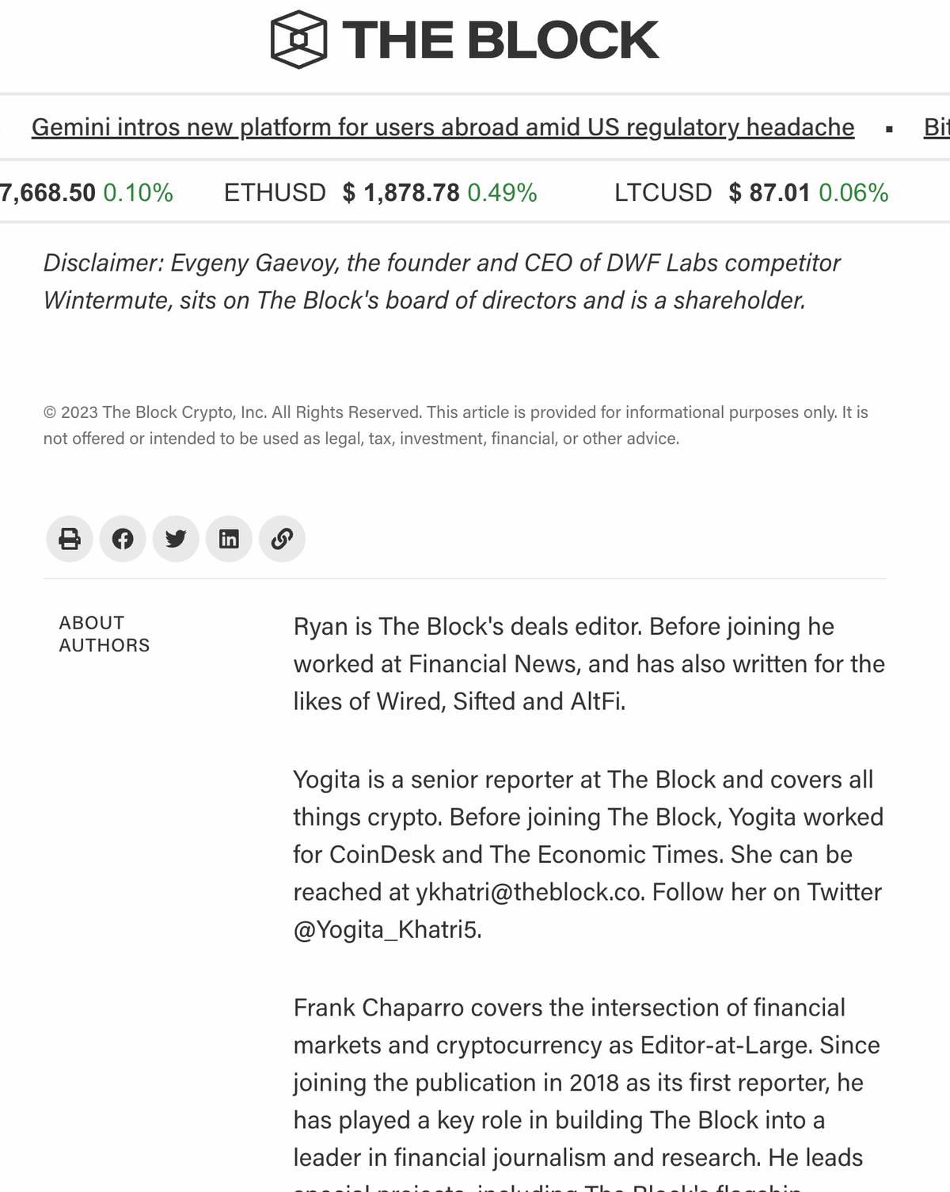Click the green 0.10% change value
Image resolution: width=950 pixels, height=1192 pixels.
[x=138, y=192]
